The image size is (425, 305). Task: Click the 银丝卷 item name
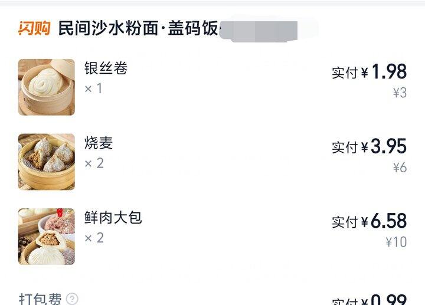tap(106, 68)
